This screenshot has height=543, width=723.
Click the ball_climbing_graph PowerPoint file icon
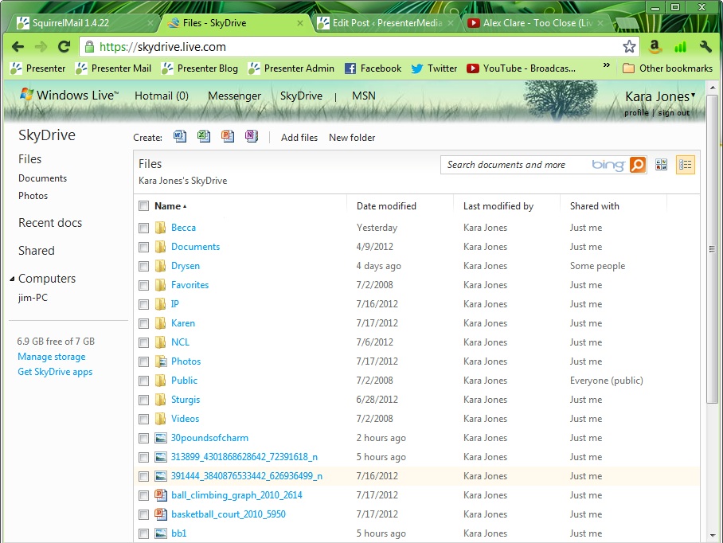tap(161, 495)
